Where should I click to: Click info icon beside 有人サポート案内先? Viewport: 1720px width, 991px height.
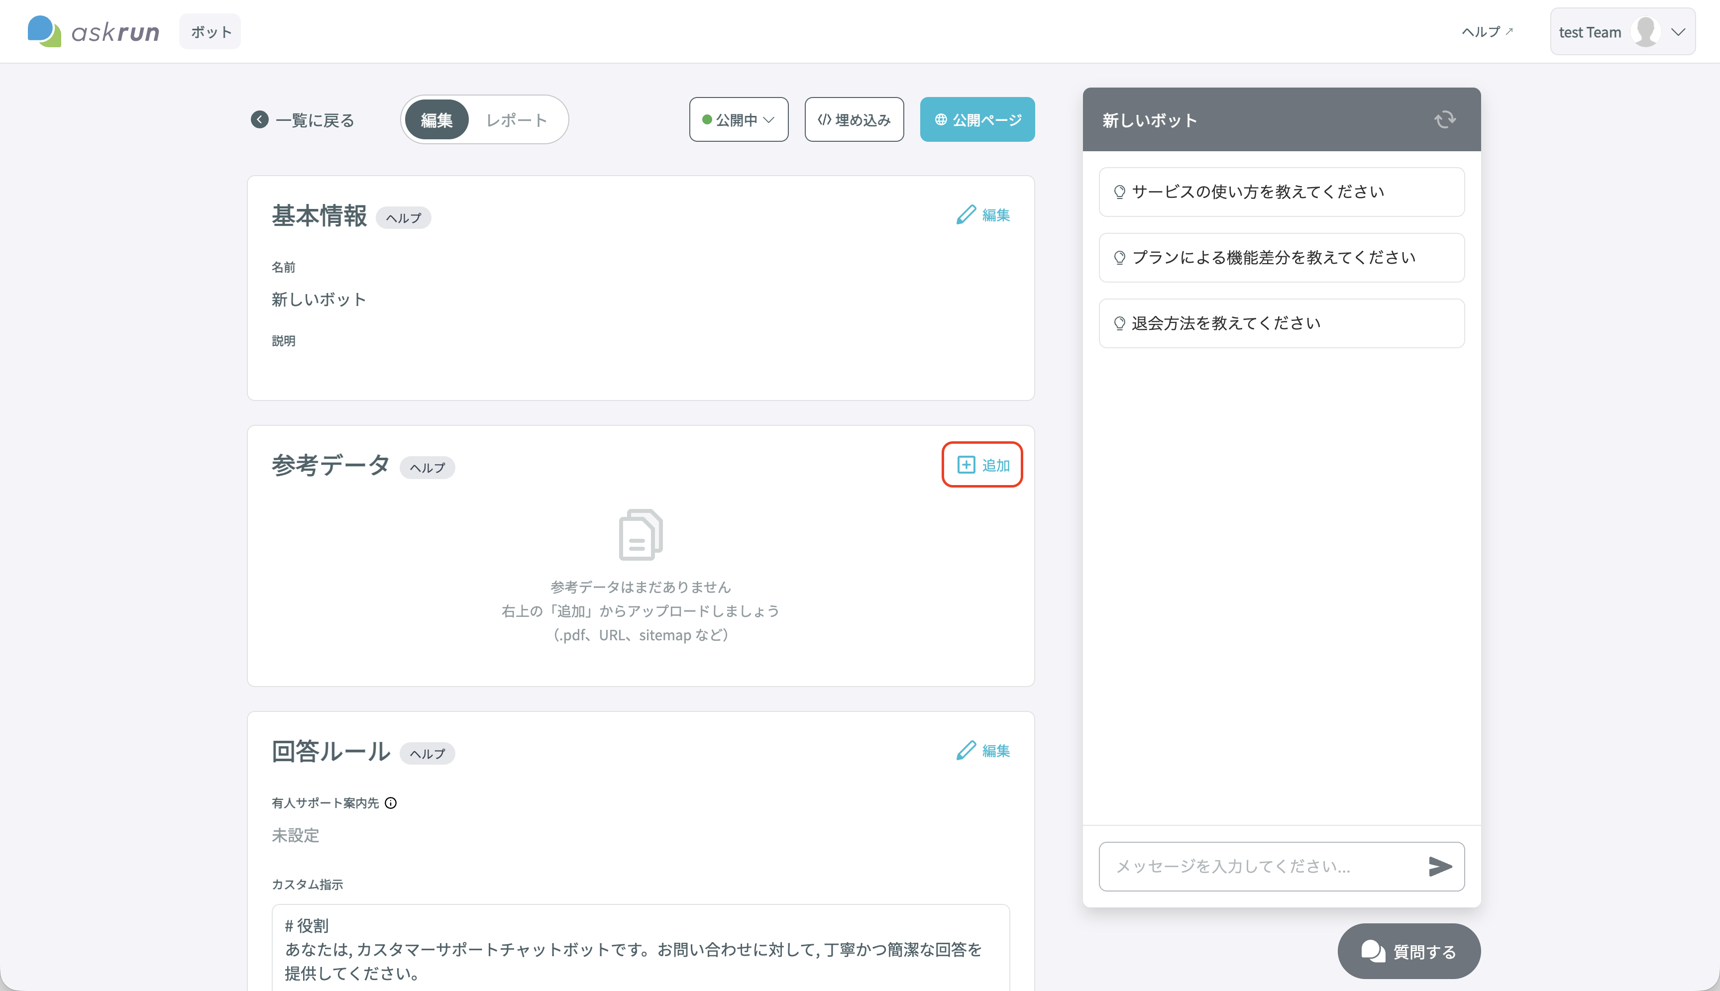[x=390, y=803]
